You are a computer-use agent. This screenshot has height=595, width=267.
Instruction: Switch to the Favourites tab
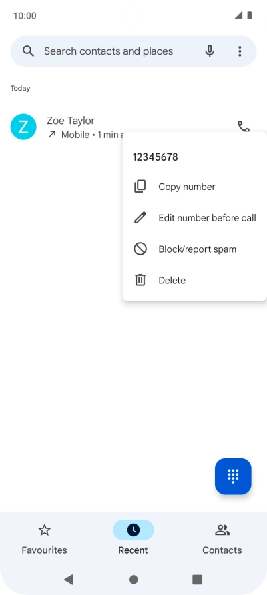click(45, 538)
